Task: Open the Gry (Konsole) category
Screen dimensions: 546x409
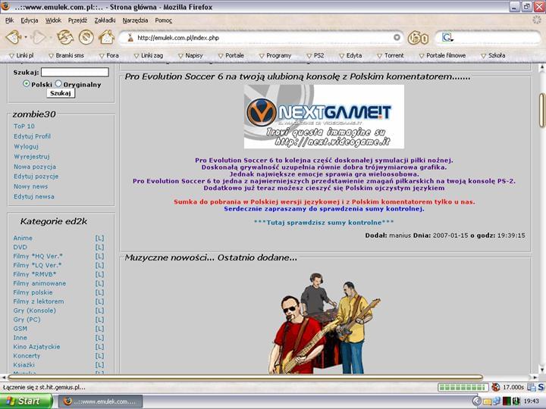Action: coord(34,311)
